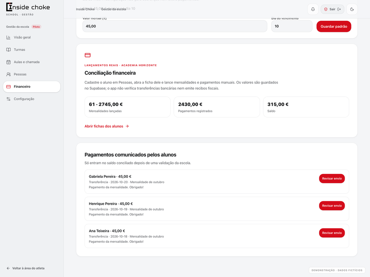Click the "2430,00 €" Pagamentos registrados value

(x=190, y=104)
